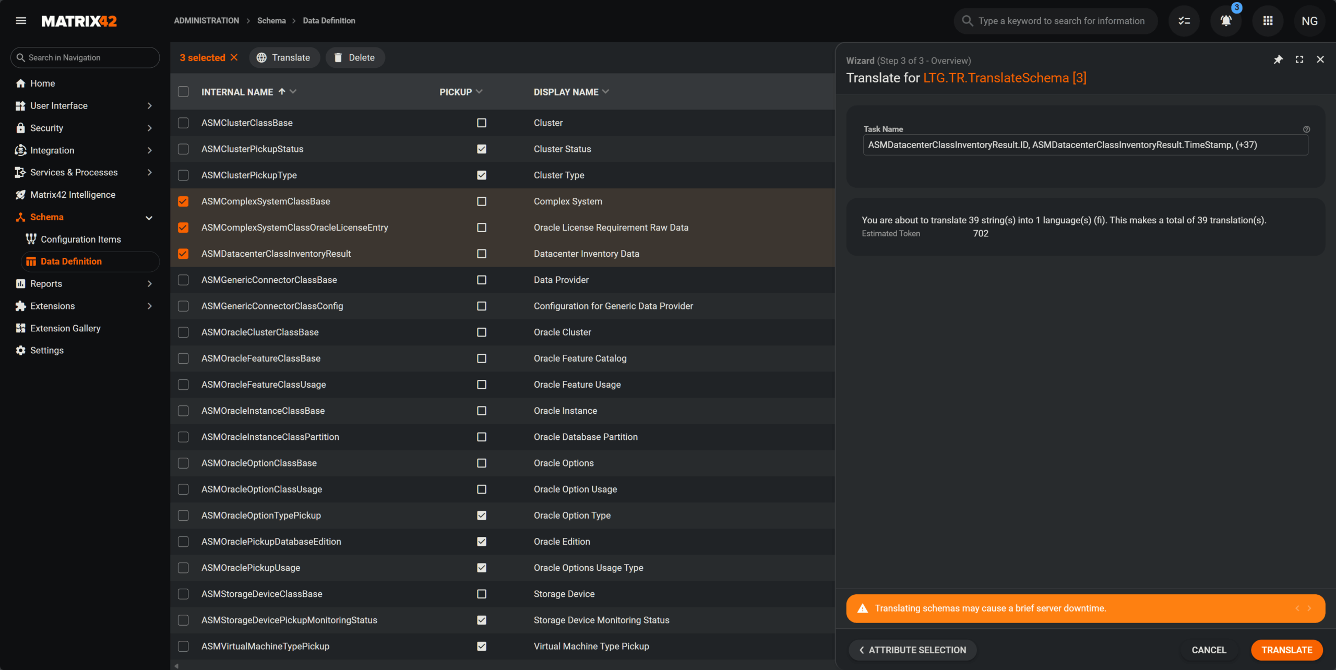Close the Translate wizard panel
This screenshot has width=1336, height=670.
(x=1320, y=59)
